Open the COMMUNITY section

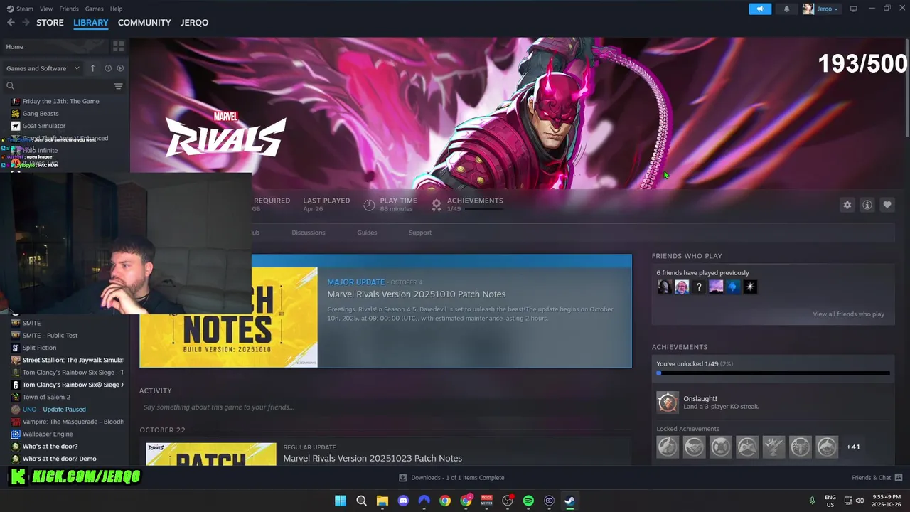coord(144,23)
